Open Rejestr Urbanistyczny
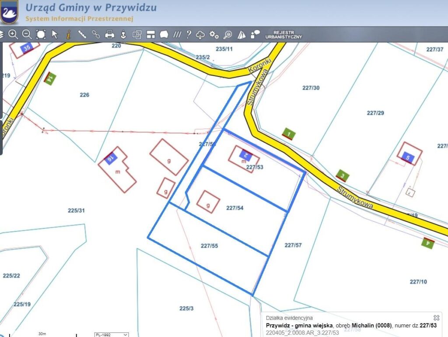The height and width of the screenshot is (337, 448). tap(283, 35)
